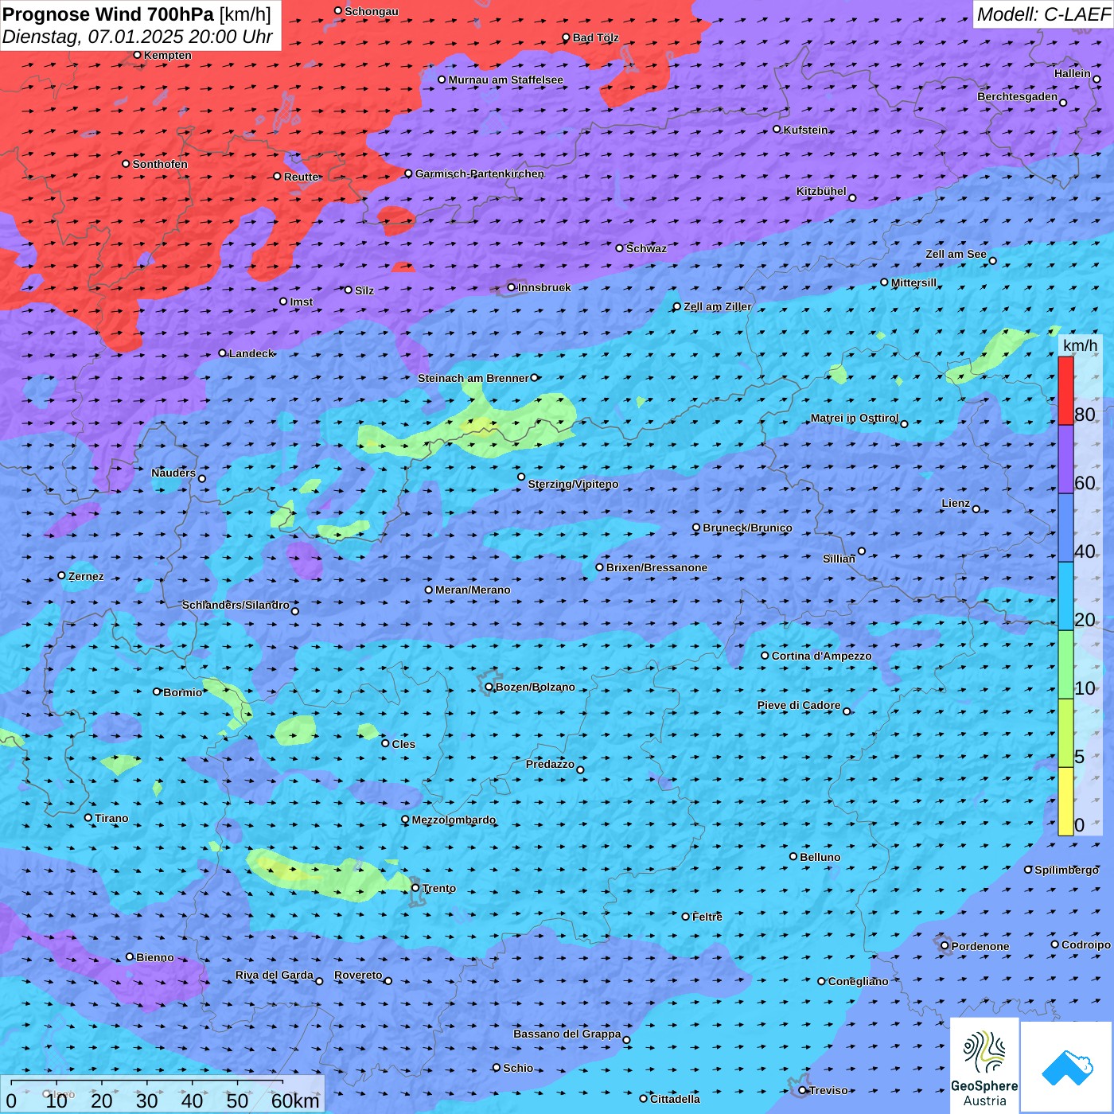Click the Trento city marker
The width and height of the screenshot is (1114, 1114).
coord(415,888)
